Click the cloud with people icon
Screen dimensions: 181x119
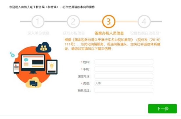click(x=44, y=47)
